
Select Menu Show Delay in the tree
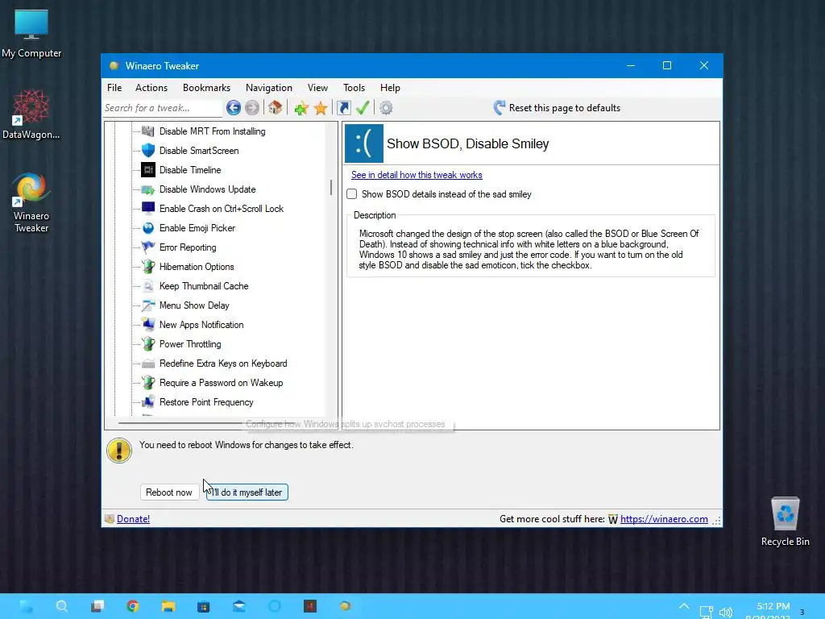[x=194, y=305]
